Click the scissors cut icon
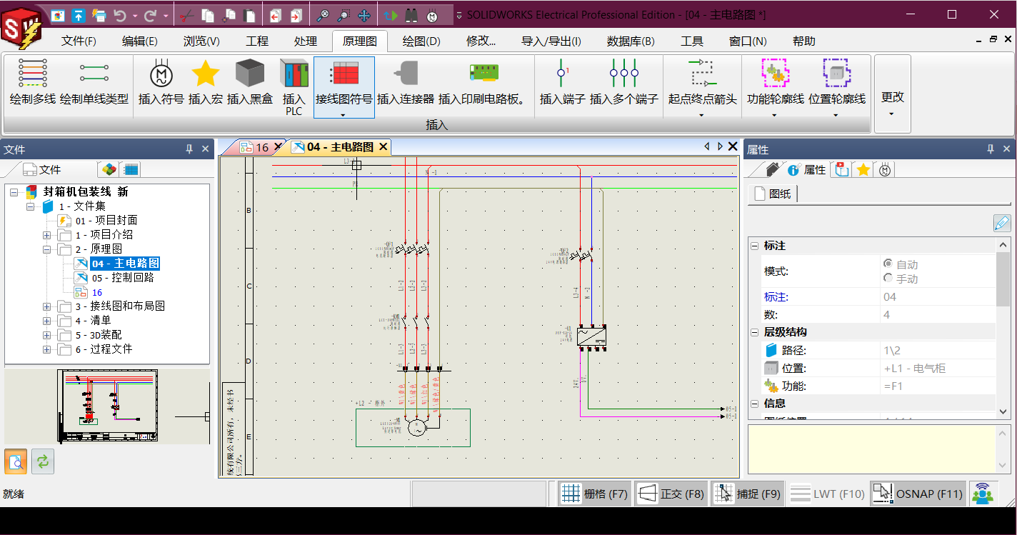1017x535 pixels. 186,15
